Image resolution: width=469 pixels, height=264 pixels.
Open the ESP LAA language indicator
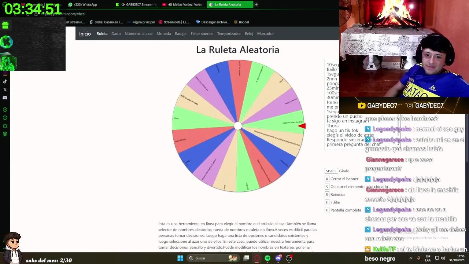pyautogui.click(x=428, y=258)
